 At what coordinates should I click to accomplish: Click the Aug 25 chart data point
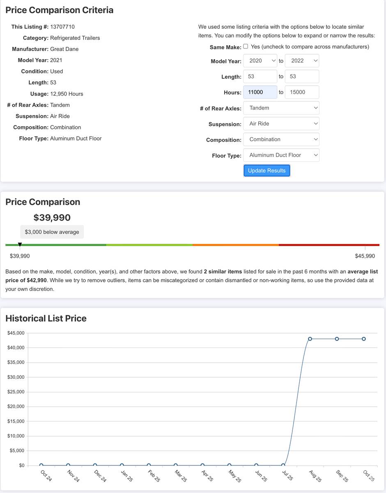tap(310, 339)
